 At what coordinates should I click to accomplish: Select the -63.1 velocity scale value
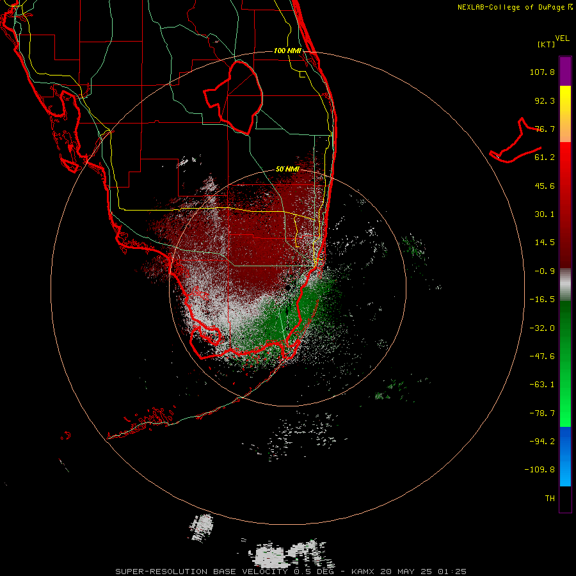point(542,385)
